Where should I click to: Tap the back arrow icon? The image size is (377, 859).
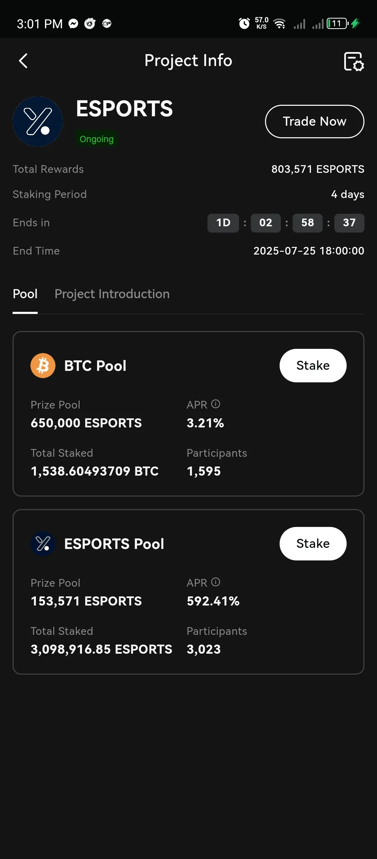pos(23,61)
